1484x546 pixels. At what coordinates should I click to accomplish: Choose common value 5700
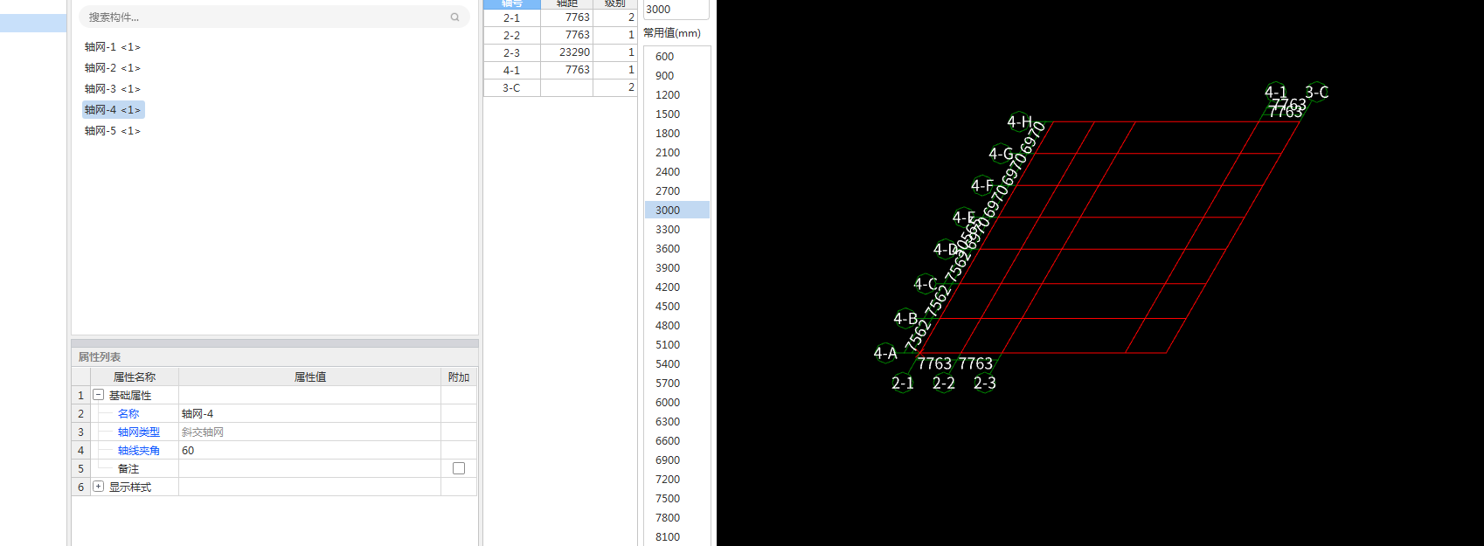tap(676, 384)
